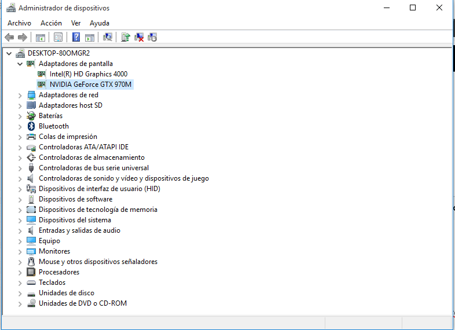Open the Acción menu
455x330 pixels.
pos(51,23)
